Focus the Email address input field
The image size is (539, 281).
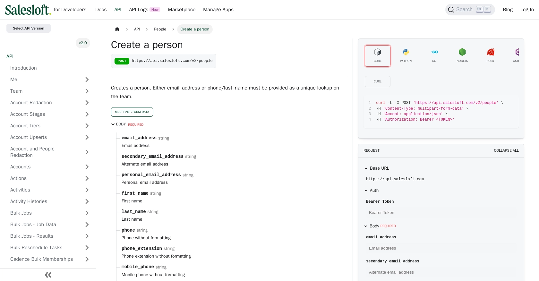[x=441, y=248]
